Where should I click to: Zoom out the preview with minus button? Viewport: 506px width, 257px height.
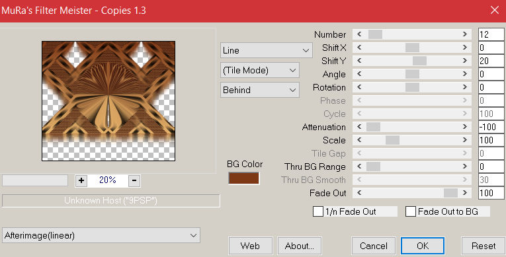pyautogui.click(x=134, y=180)
